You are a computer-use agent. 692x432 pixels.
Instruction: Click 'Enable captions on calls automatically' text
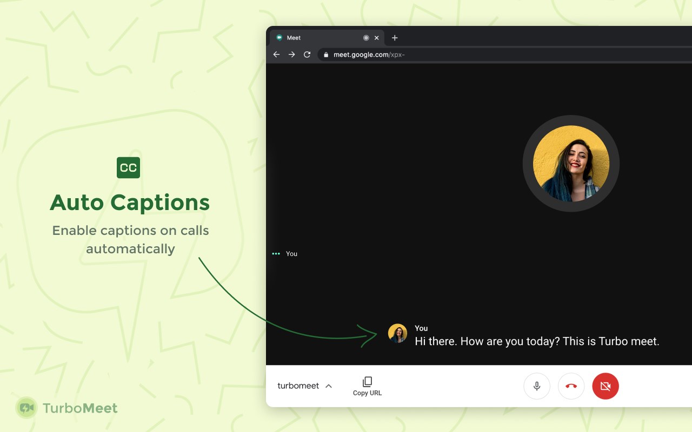[x=130, y=239]
